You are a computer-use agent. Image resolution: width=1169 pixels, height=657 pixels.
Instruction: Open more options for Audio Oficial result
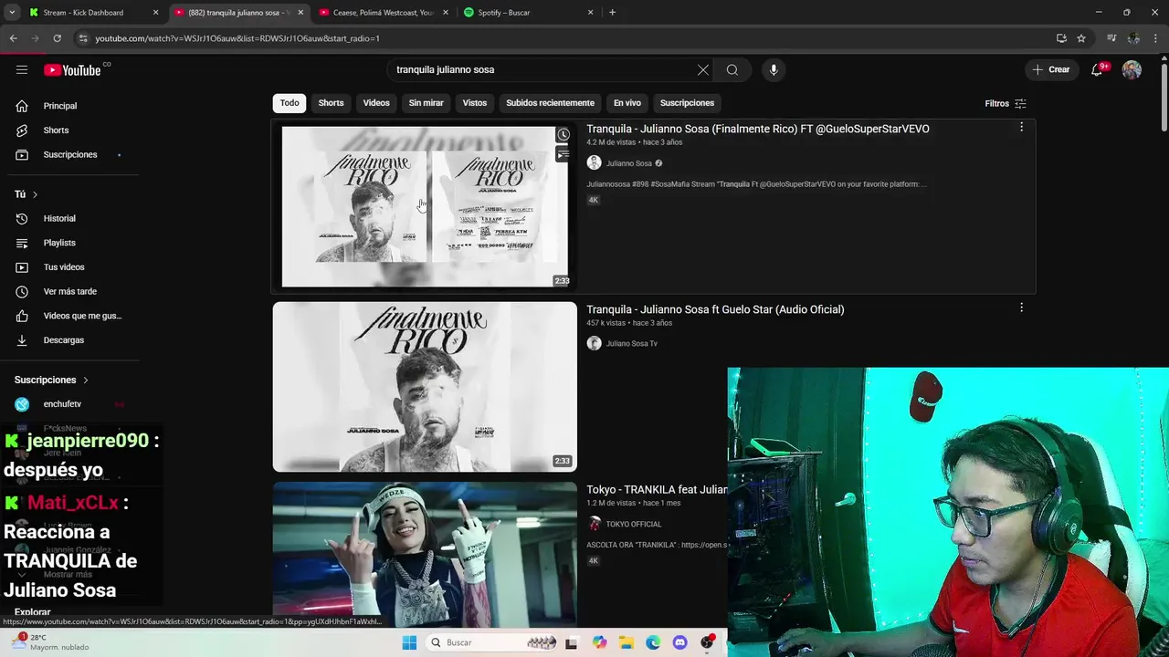tap(1021, 308)
